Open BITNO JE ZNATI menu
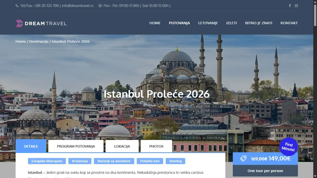This screenshot has width=317, height=178. [259, 23]
